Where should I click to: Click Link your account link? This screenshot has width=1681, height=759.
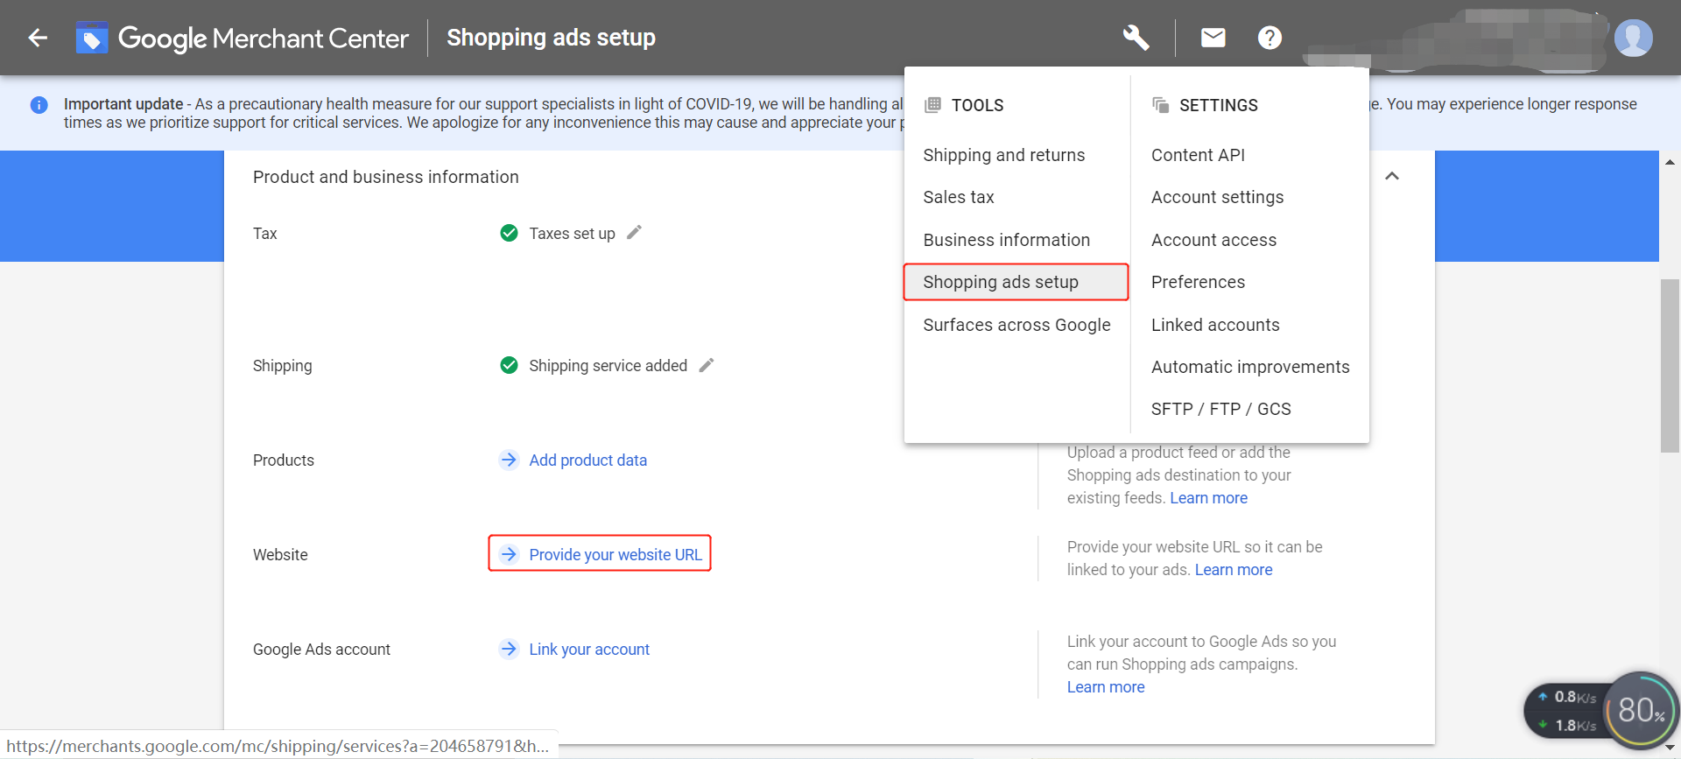588,650
